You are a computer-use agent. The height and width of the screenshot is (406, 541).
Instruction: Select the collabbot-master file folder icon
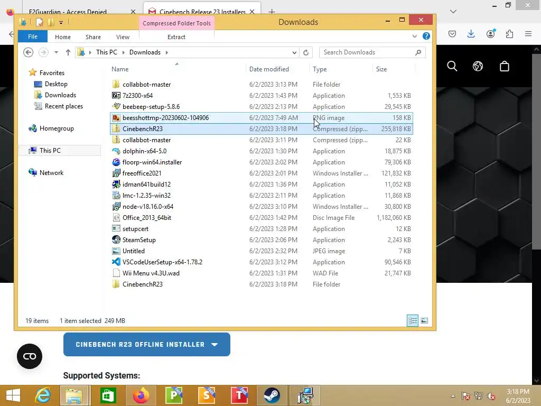116,84
